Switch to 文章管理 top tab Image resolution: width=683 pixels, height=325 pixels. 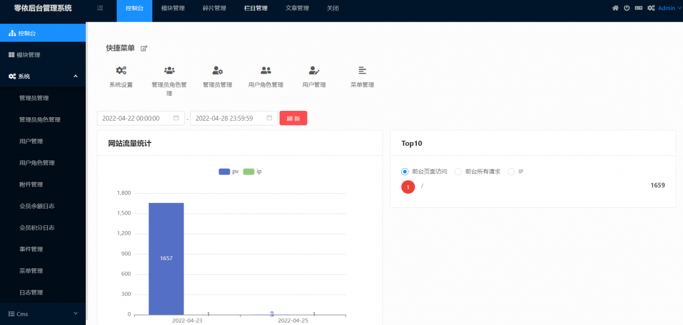coord(297,8)
